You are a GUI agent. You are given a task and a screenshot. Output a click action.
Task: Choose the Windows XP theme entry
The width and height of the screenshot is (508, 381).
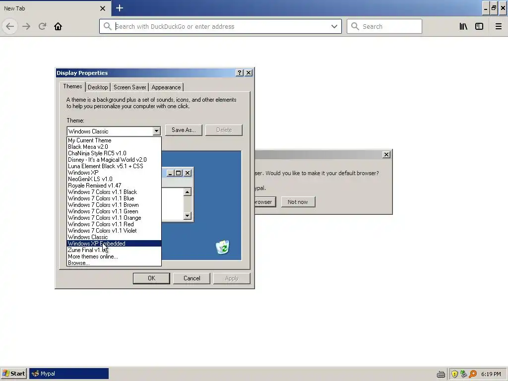click(x=114, y=172)
